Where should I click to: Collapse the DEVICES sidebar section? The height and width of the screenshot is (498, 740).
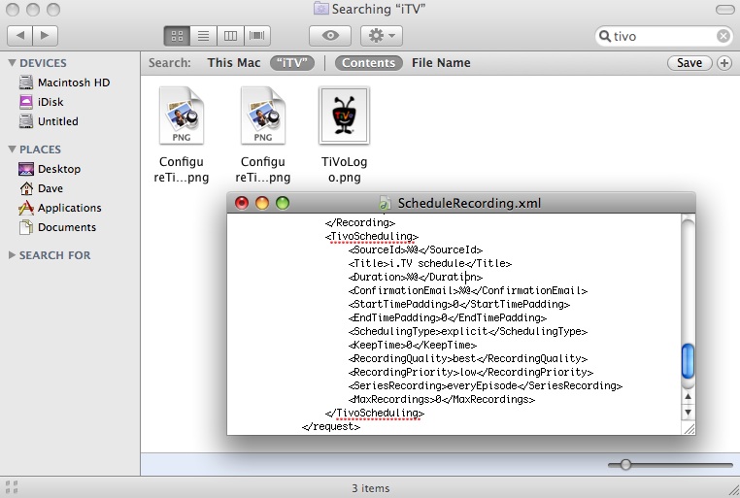13,63
